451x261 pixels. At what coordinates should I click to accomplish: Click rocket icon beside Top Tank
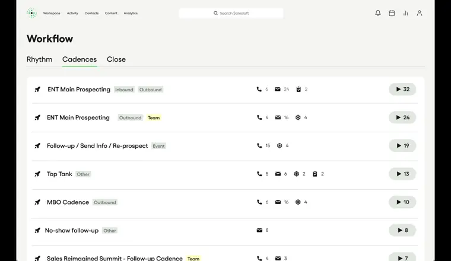(x=37, y=174)
